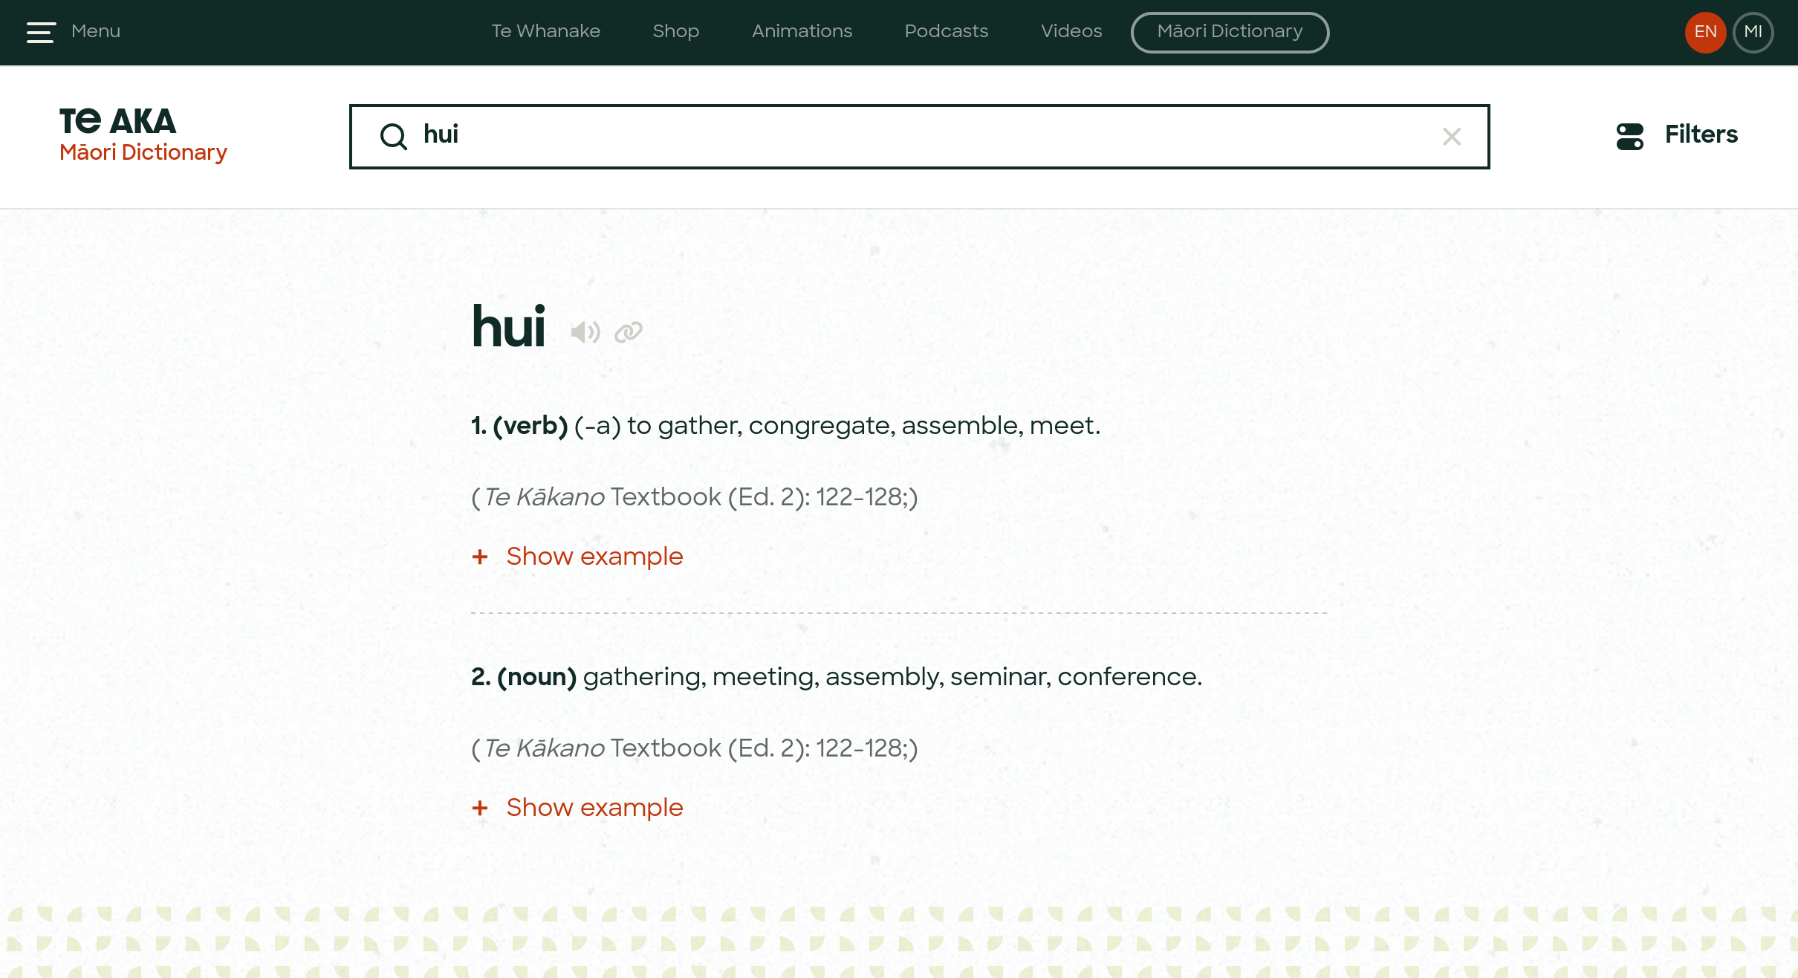Select the Te Whanake menu item
The height and width of the screenshot is (978, 1798).
click(544, 33)
